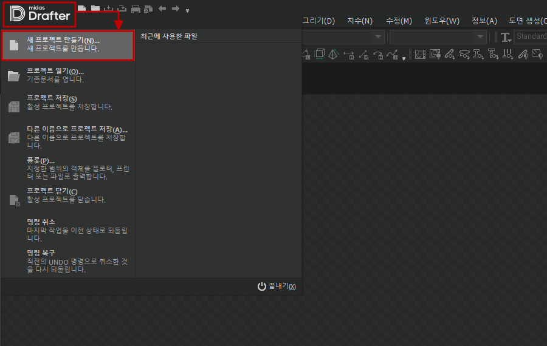Click the diagonal arrow R dimension icon
Screen dimensions: 547x346
click(x=363, y=55)
